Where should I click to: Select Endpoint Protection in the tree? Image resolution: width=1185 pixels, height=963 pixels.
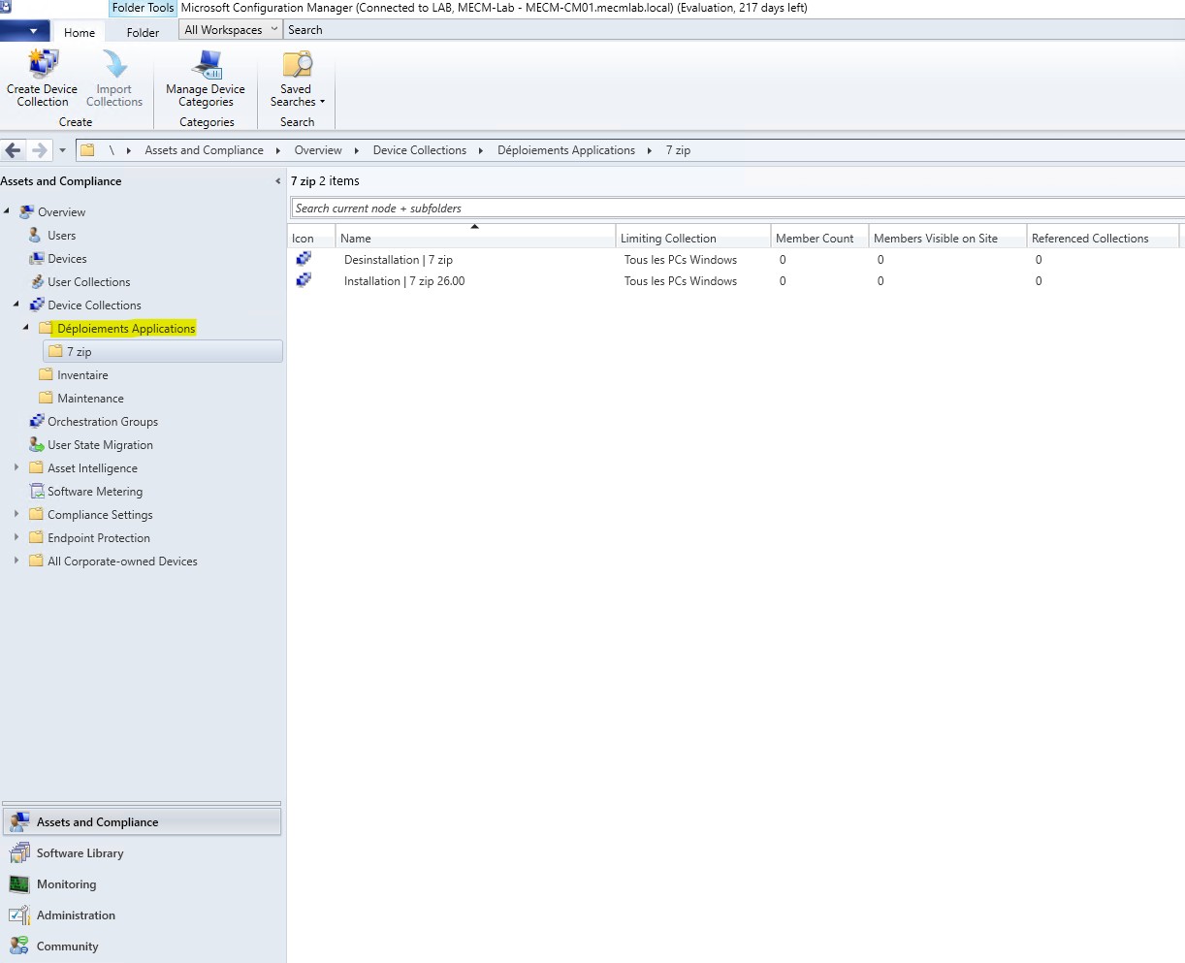tap(99, 538)
